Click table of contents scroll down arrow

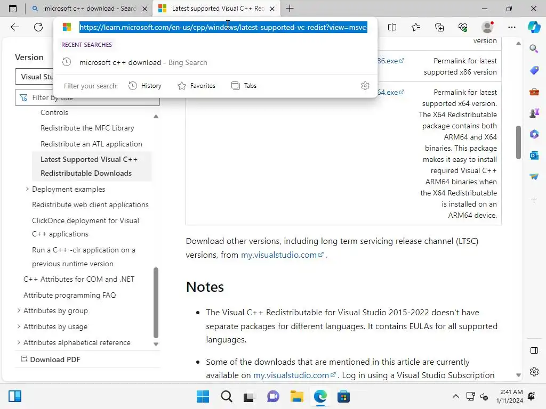coord(156,344)
